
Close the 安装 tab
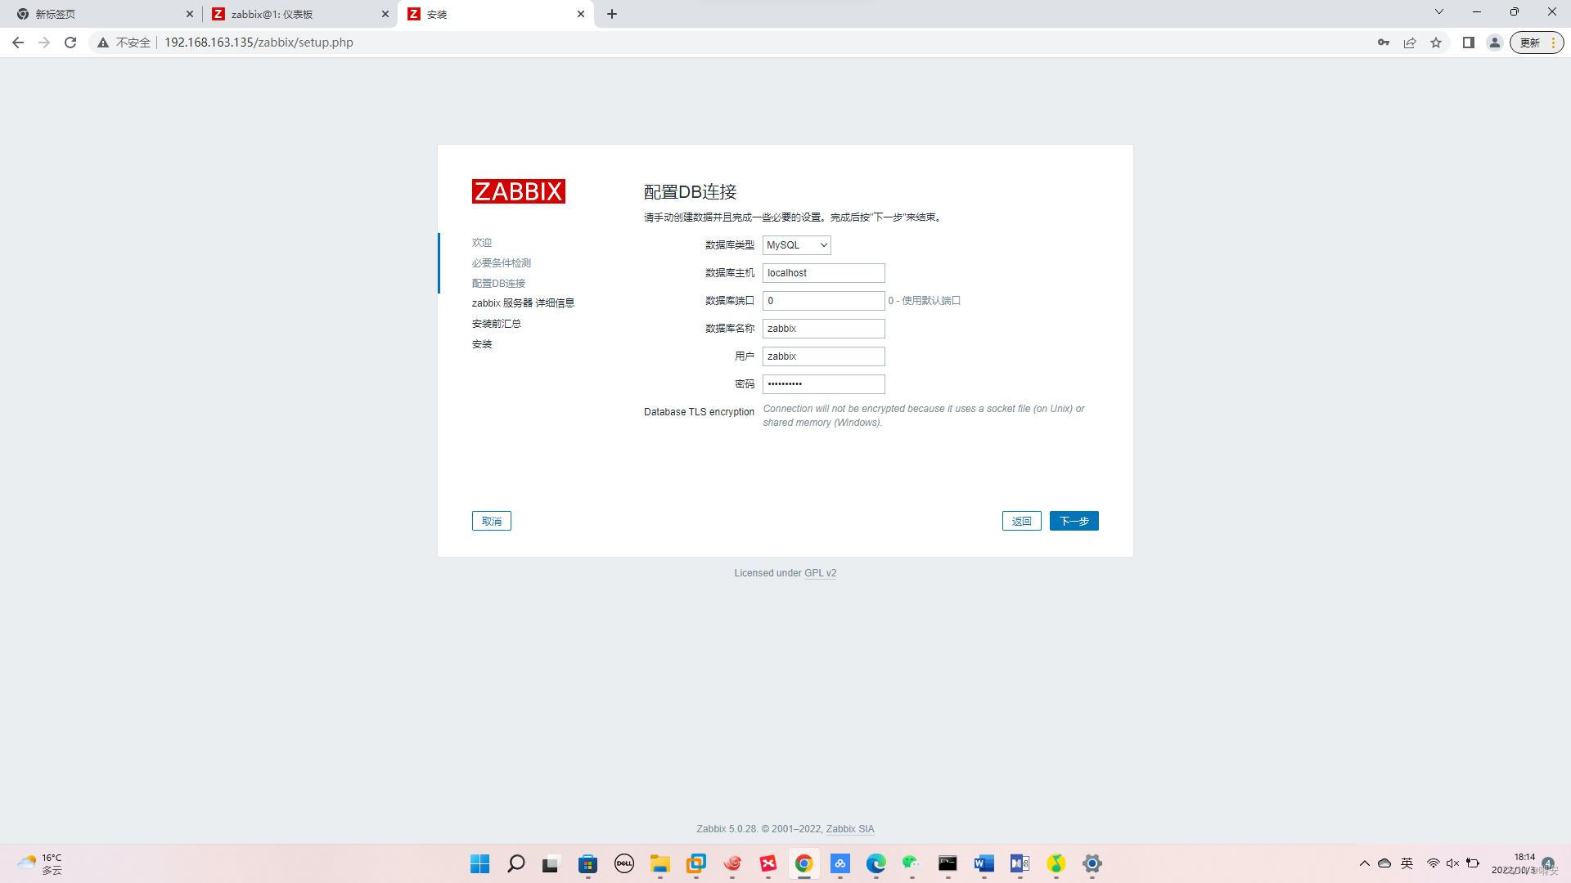[x=581, y=14]
